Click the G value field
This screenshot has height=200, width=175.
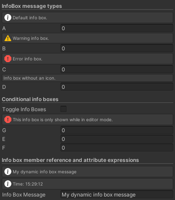[117, 130]
